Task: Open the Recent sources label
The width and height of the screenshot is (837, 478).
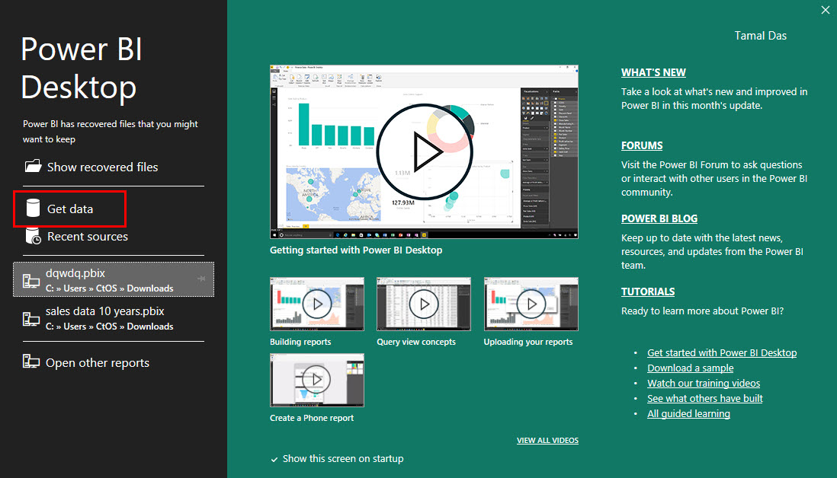Action: pyautogui.click(x=88, y=236)
